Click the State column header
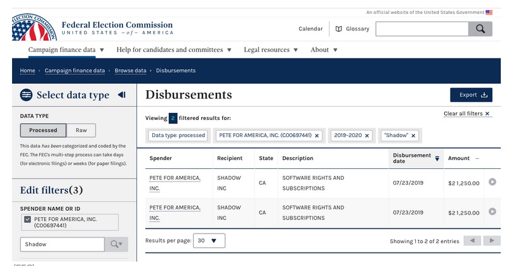The width and height of the screenshot is (523, 266). (x=266, y=158)
